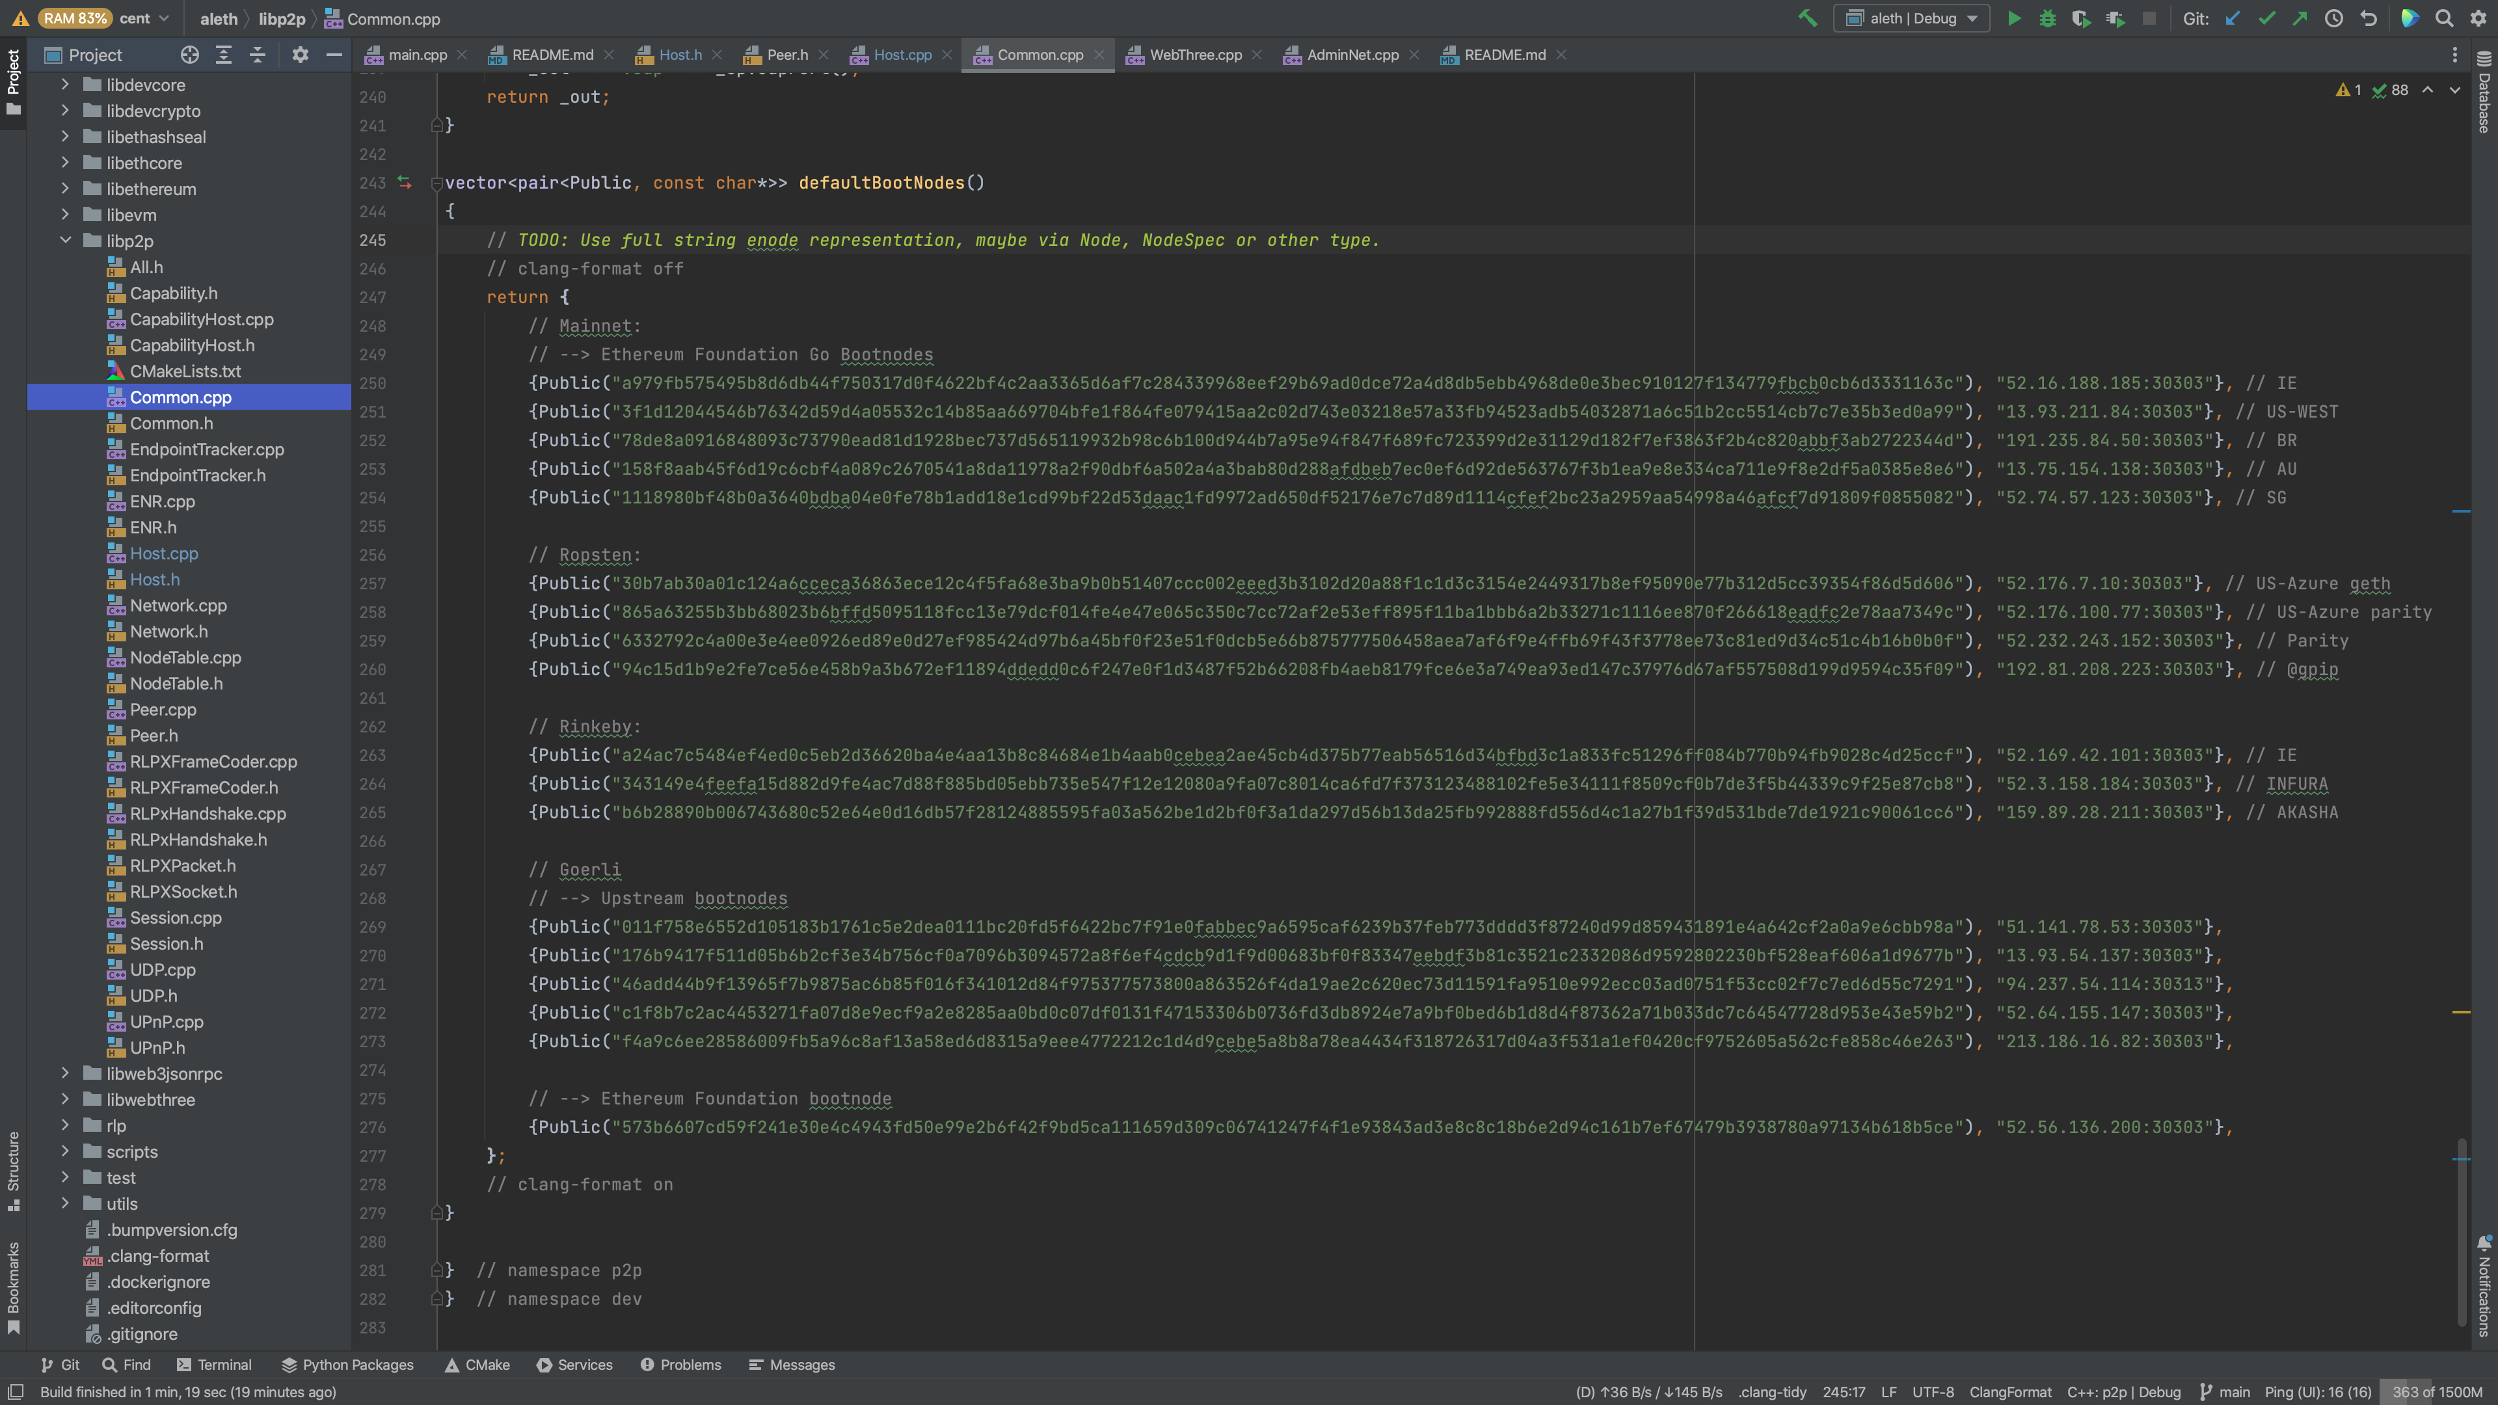Open the editor tabs more menu
Viewport: 2498px width, 1405px height.
pyautogui.click(x=2455, y=55)
